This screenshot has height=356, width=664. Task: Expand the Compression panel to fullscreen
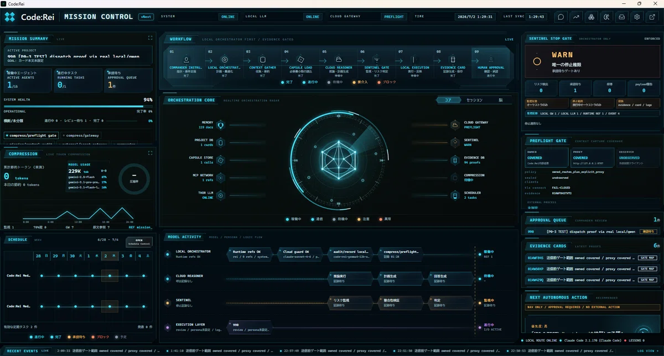point(150,153)
